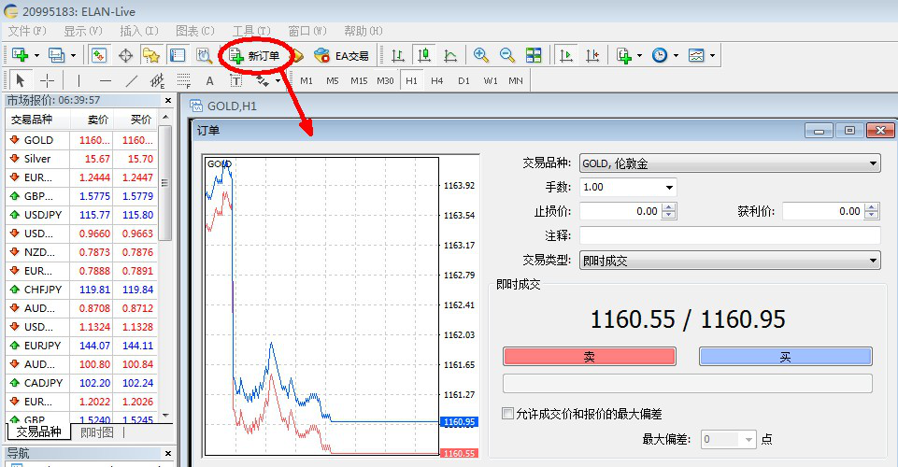Click the 注释 comment input field
This screenshot has height=467, width=898.
tap(730, 235)
